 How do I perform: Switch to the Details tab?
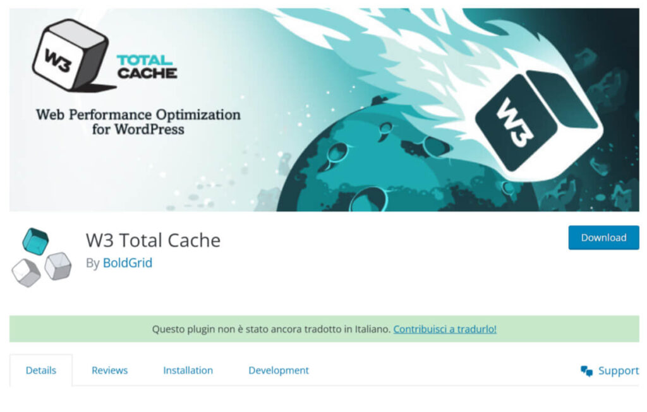click(41, 370)
